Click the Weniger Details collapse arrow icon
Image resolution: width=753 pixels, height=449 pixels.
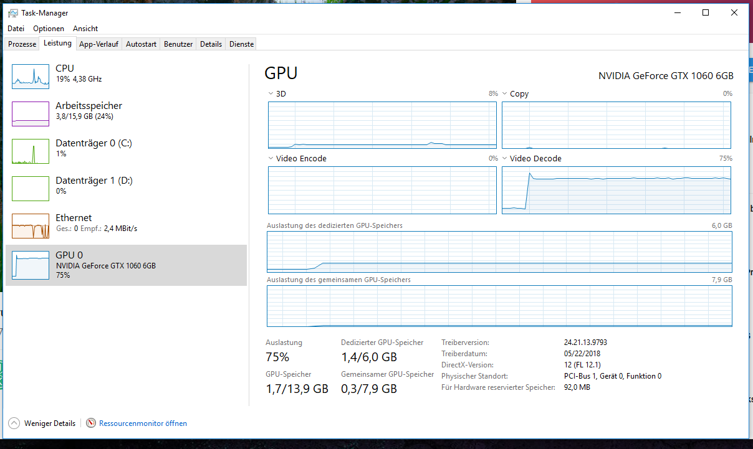[x=14, y=423]
